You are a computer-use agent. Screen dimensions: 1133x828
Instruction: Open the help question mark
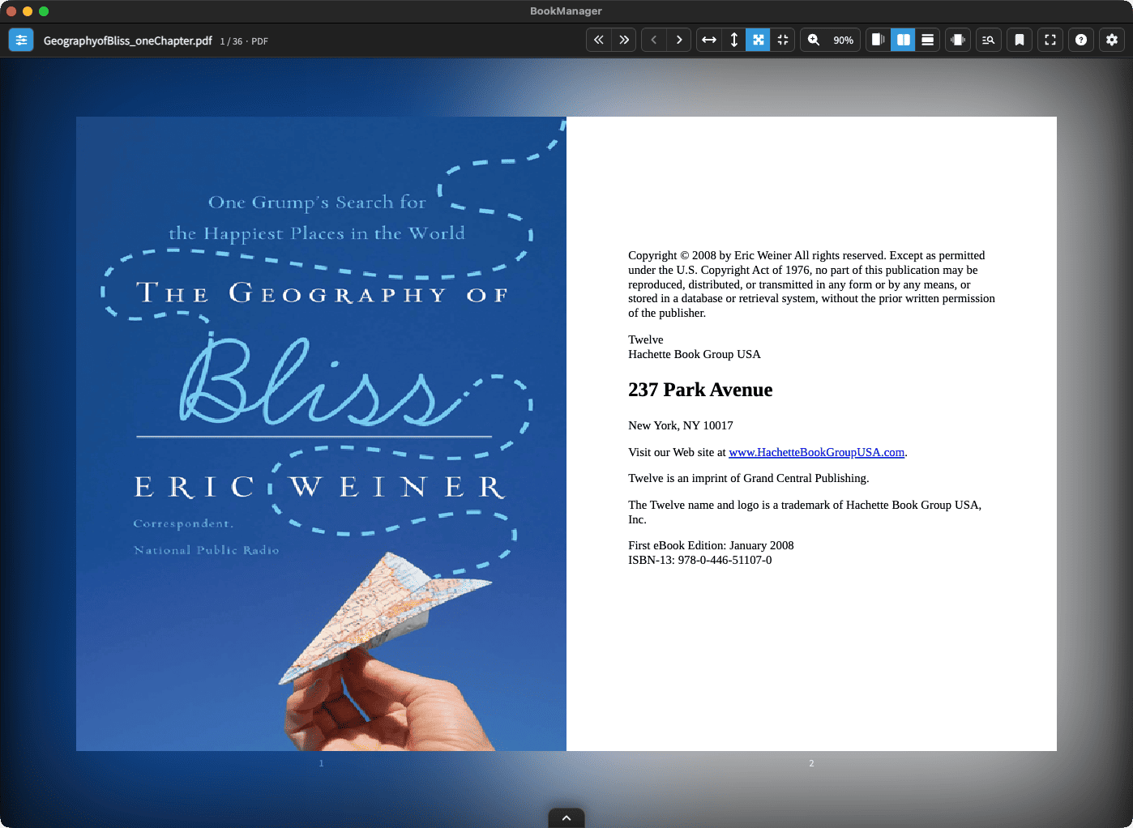coord(1081,40)
